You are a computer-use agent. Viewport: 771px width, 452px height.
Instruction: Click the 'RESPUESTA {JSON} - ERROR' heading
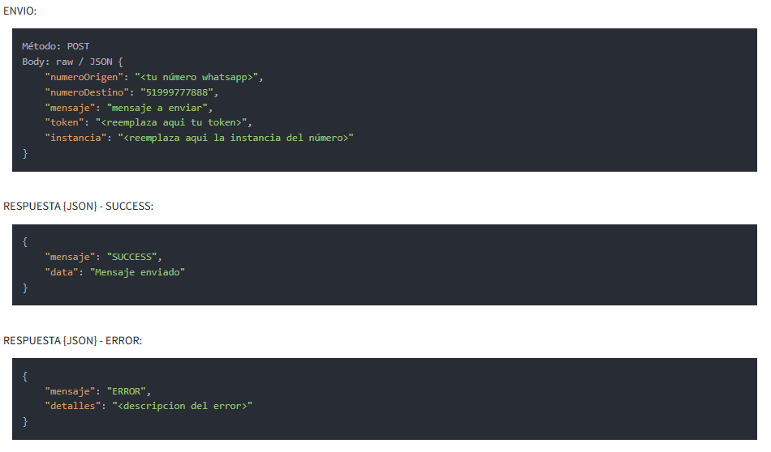(73, 341)
